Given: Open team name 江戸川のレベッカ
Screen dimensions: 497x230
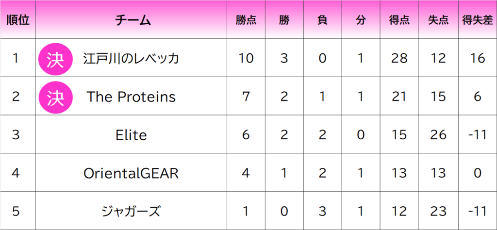Looking at the screenshot, I should (x=131, y=59).
